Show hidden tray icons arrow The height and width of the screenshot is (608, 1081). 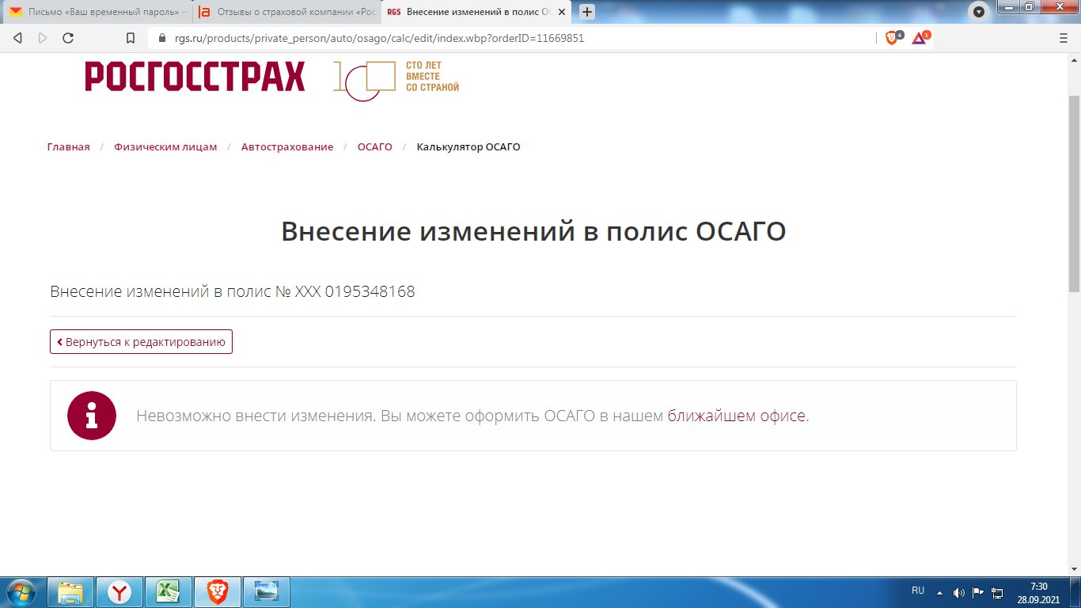pyautogui.click(x=939, y=592)
